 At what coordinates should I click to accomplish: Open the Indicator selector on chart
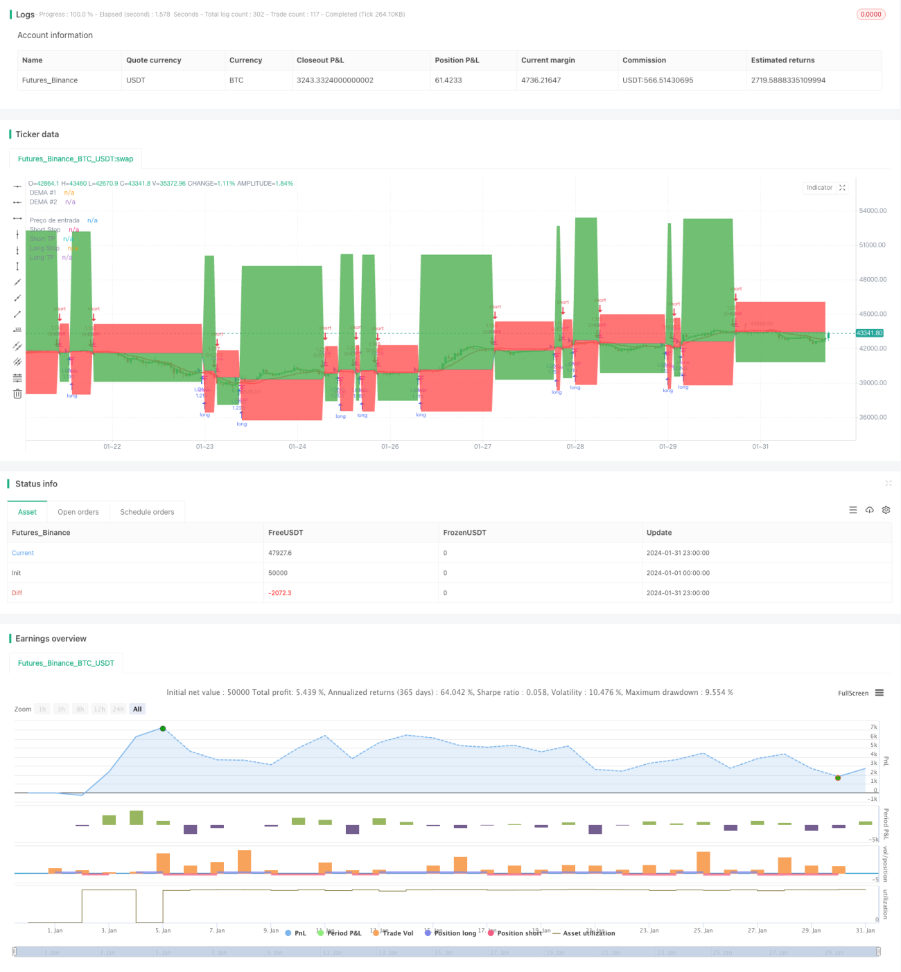[819, 188]
